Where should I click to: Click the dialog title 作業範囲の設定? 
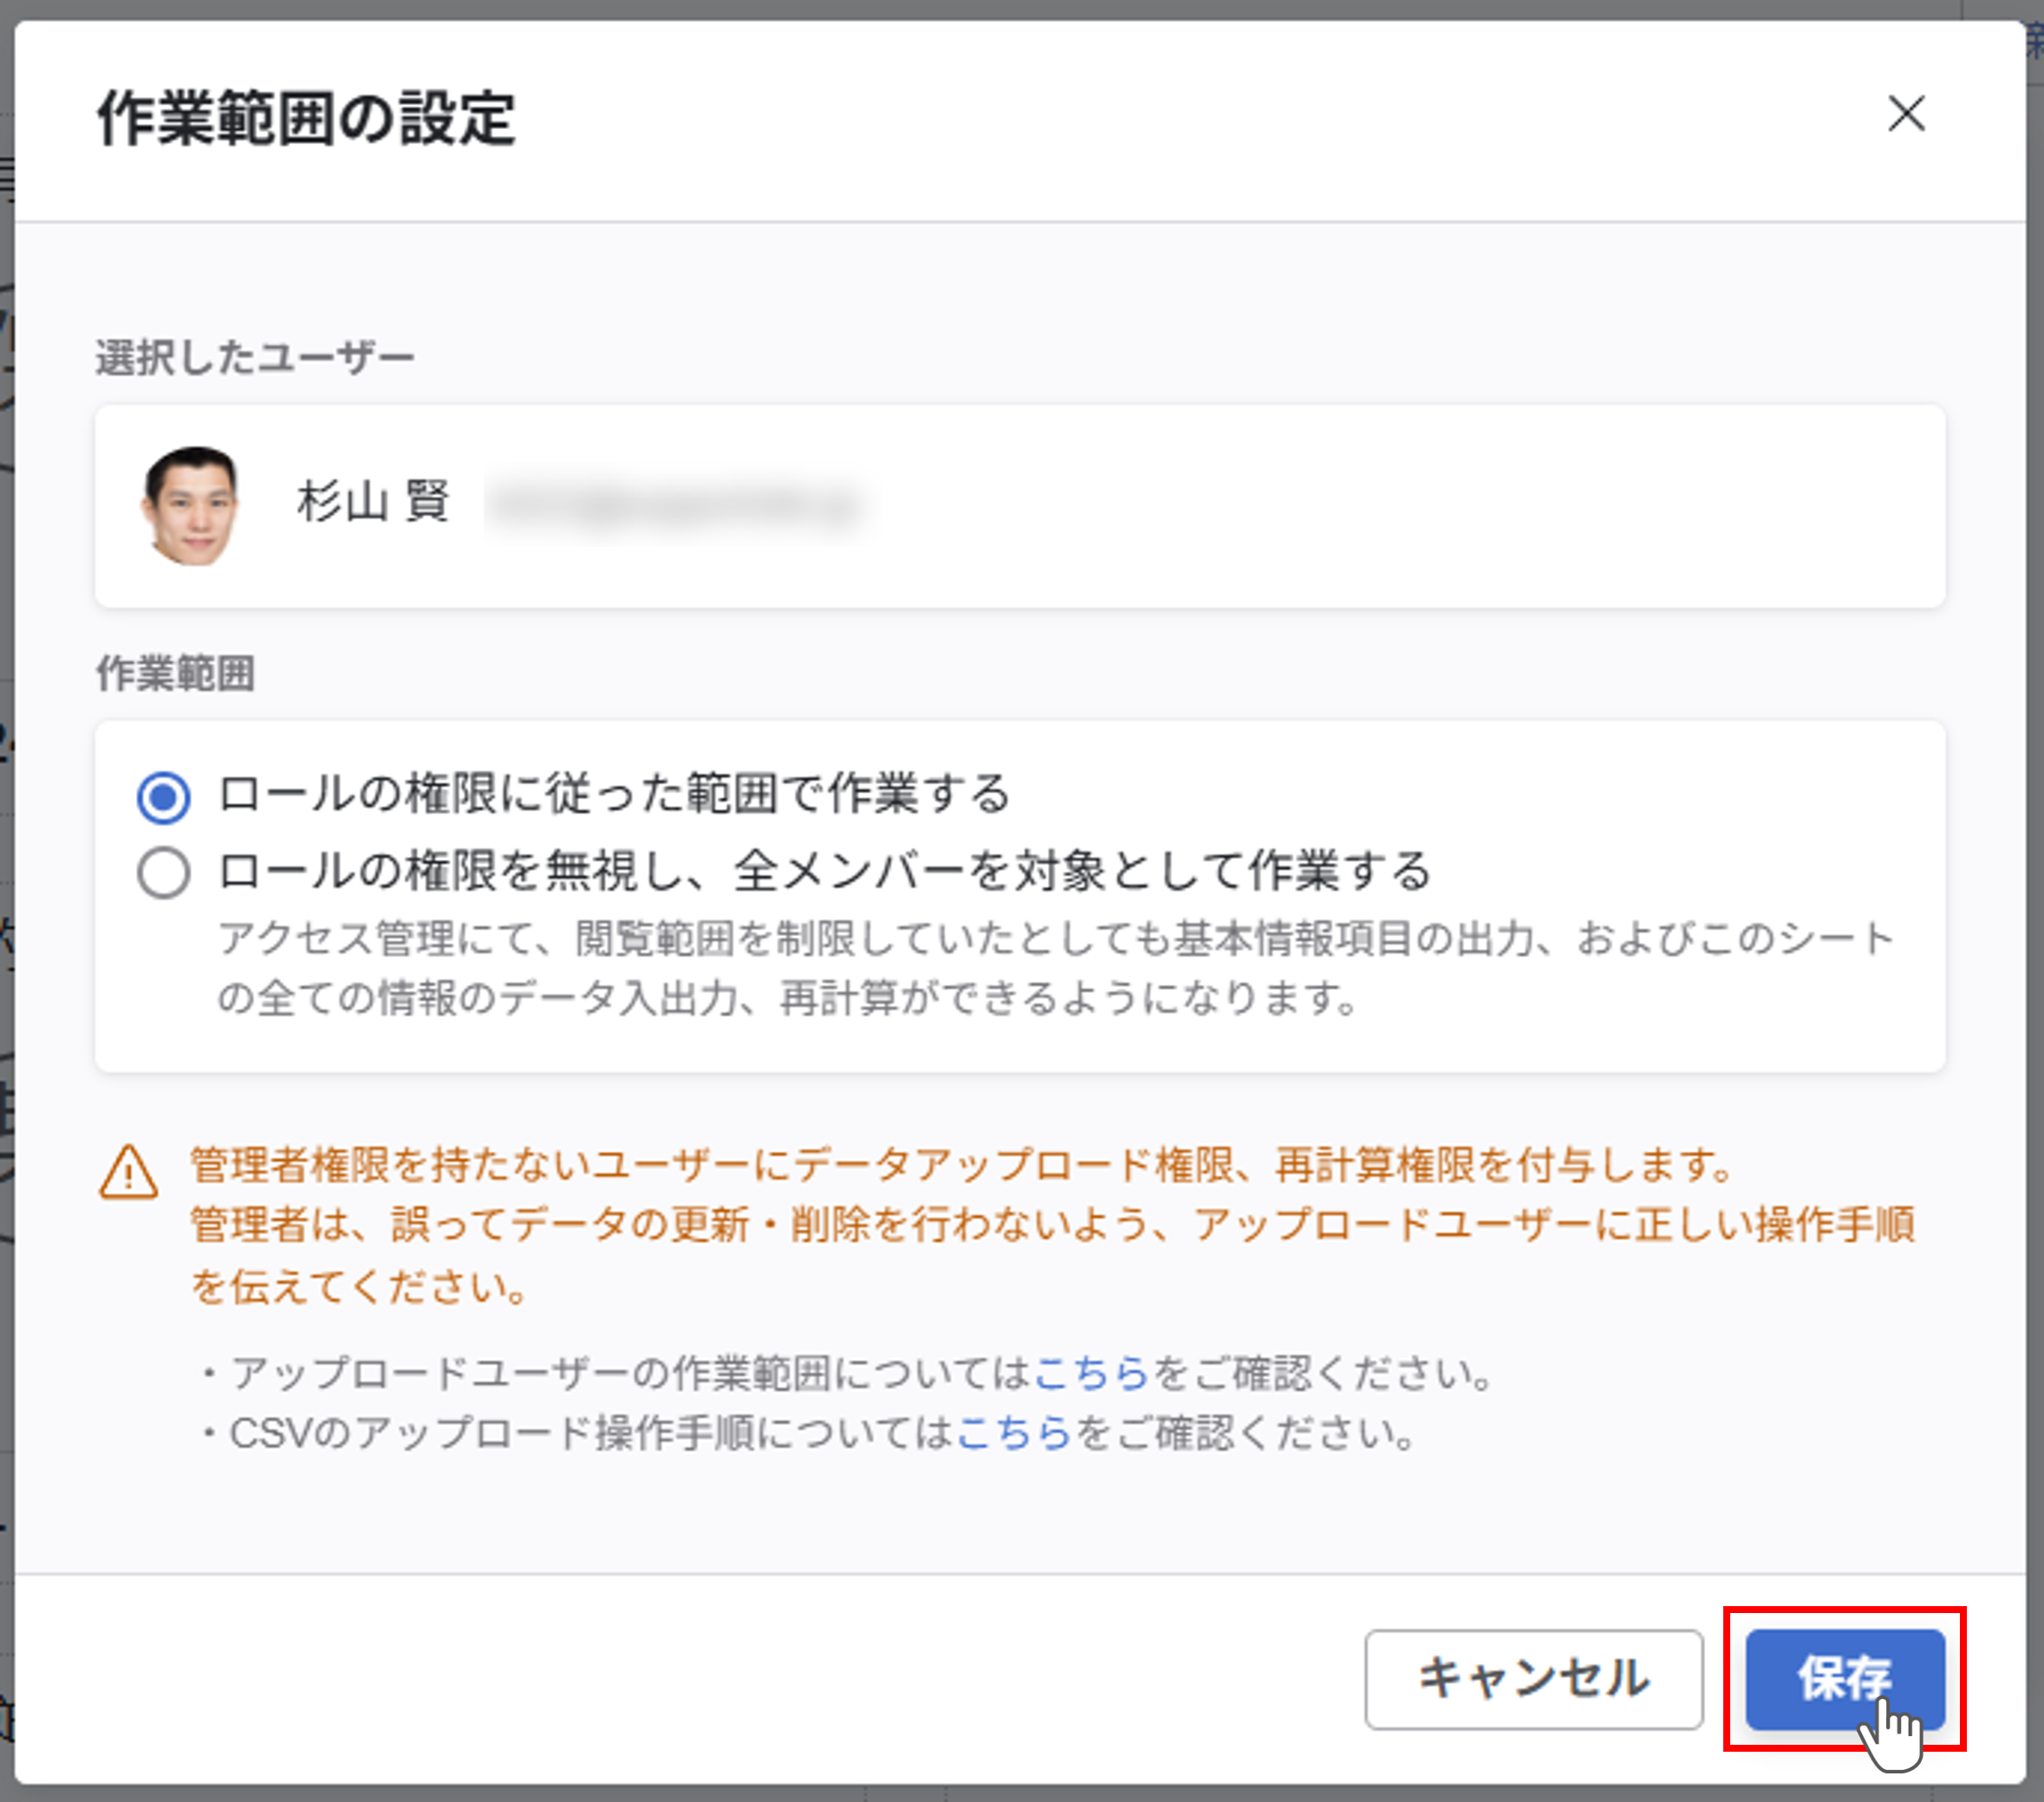(x=306, y=118)
